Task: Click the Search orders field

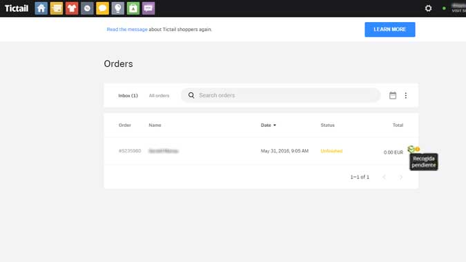Action: click(x=280, y=95)
